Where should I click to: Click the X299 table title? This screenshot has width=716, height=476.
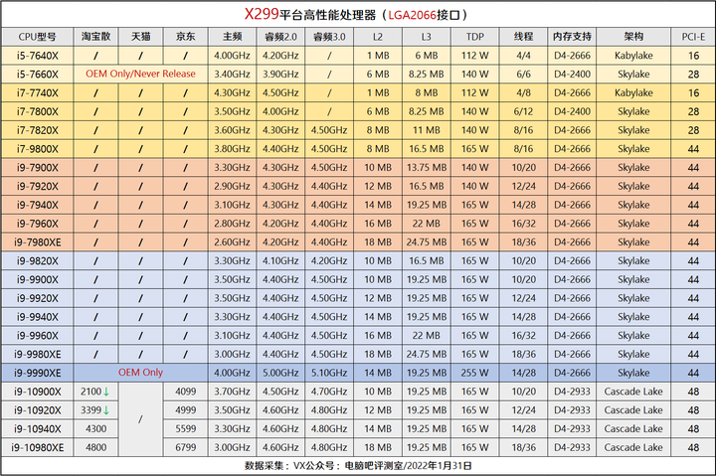(356, 15)
